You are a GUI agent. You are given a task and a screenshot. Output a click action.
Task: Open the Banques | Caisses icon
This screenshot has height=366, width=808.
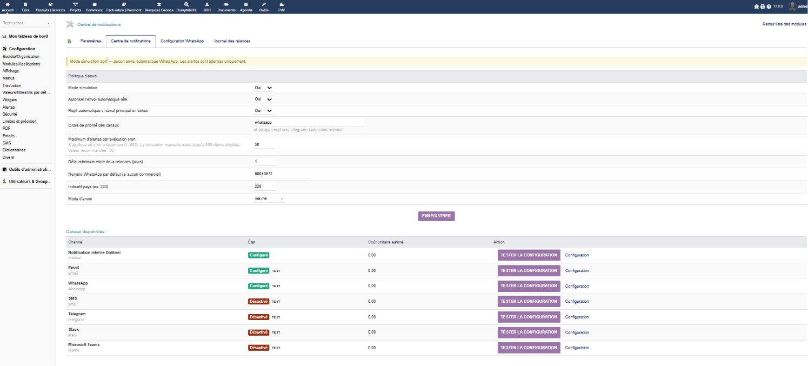pos(159,4)
